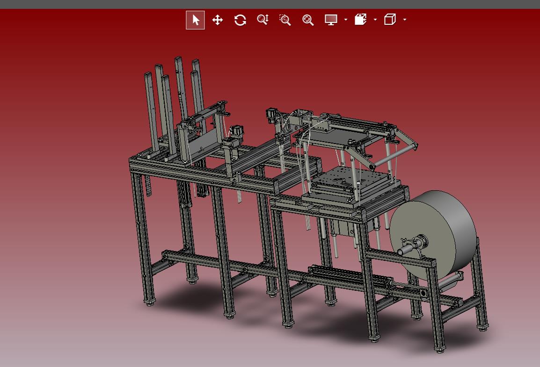The height and width of the screenshot is (367, 540).
Task: Open display style dropdown arrow
Action: [x=345, y=20]
